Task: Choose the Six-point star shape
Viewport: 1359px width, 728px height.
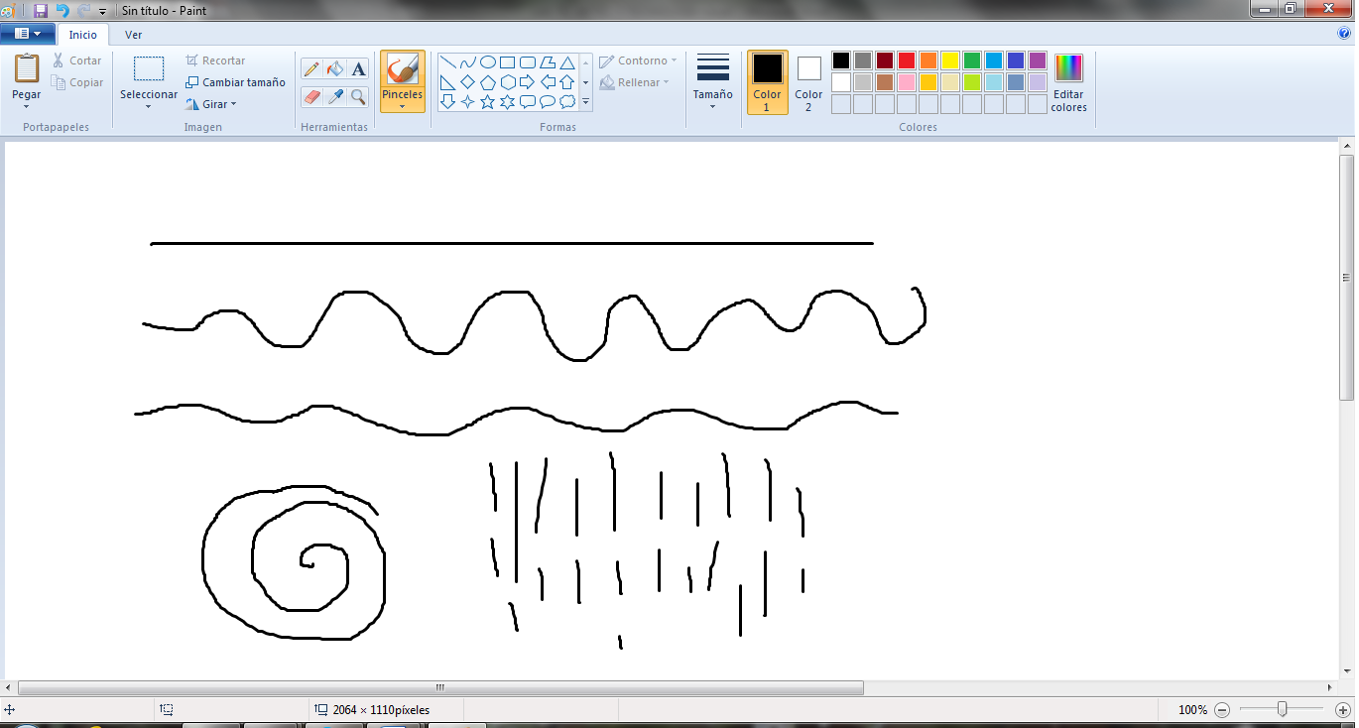Action: [x=507, y=101]
